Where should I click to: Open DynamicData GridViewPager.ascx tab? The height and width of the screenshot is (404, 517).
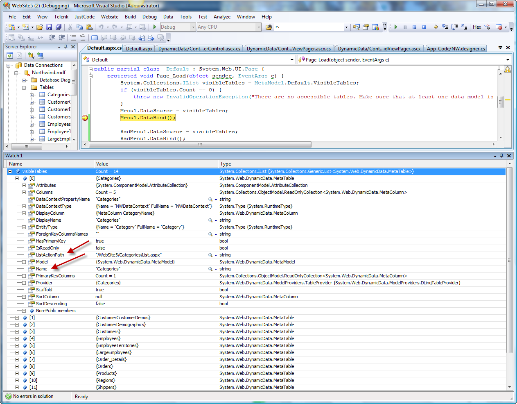coord(379,49)
